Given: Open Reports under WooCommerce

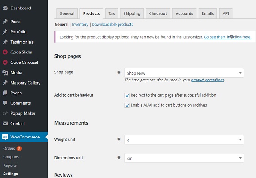Looking at the screenshot, I should [x=10, y=165].
